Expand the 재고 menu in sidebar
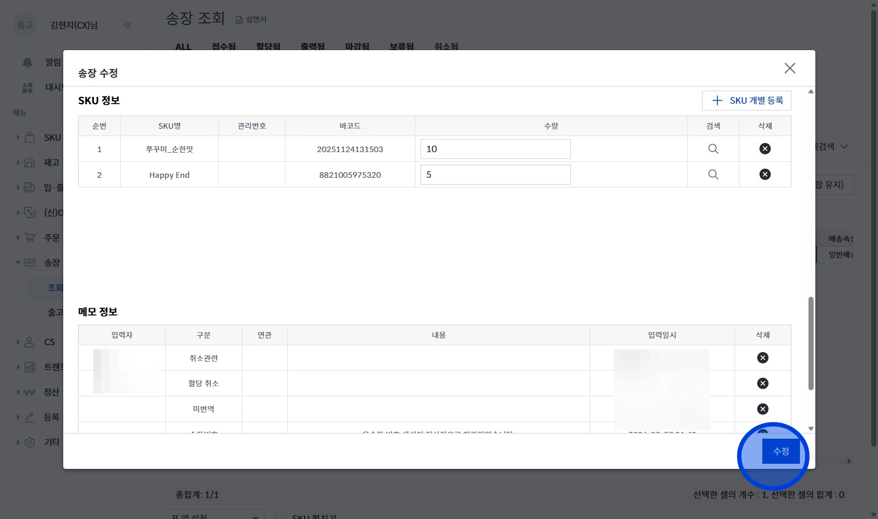This screenshot has height=519, width=878. click(x=18, y=162)
